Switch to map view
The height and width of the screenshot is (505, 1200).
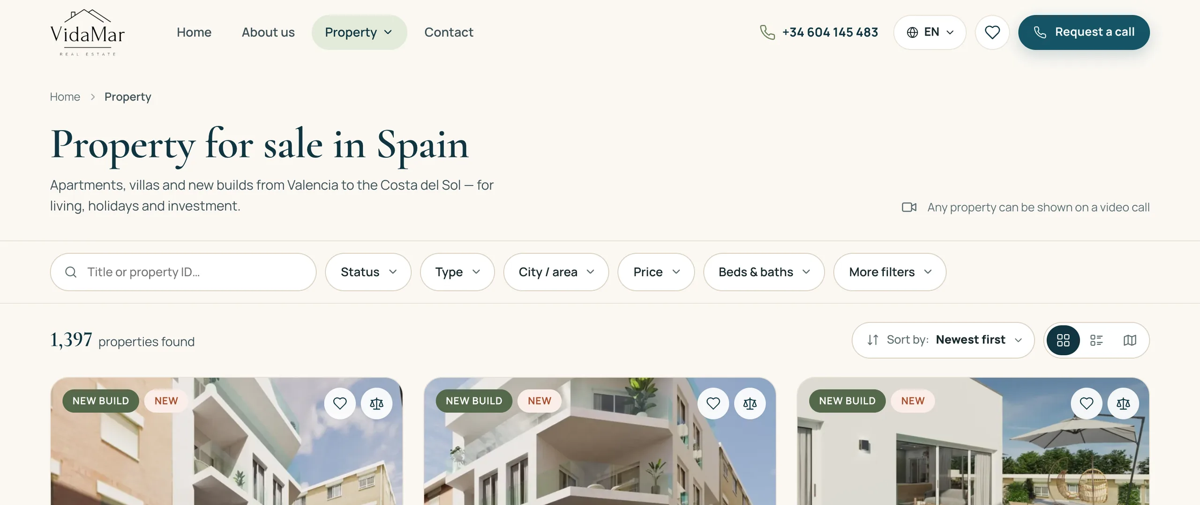(1130, 340)
